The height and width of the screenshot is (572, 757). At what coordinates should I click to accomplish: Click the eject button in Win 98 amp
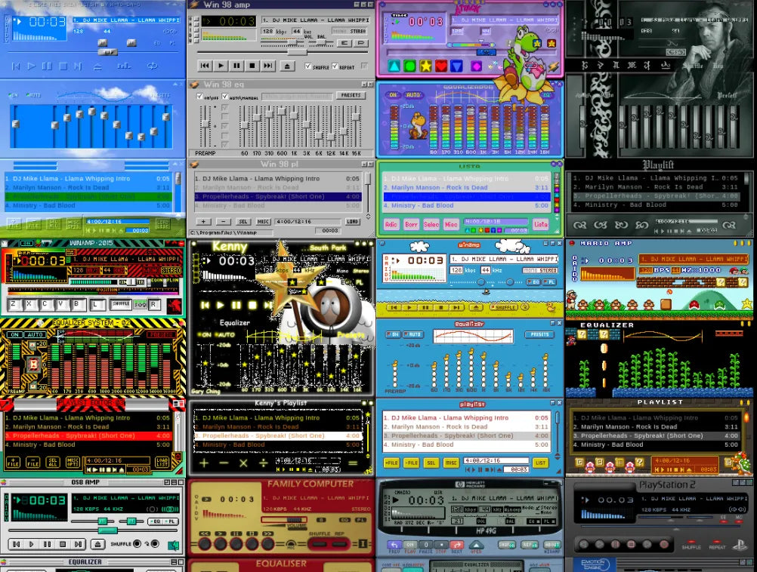point(287,66)
